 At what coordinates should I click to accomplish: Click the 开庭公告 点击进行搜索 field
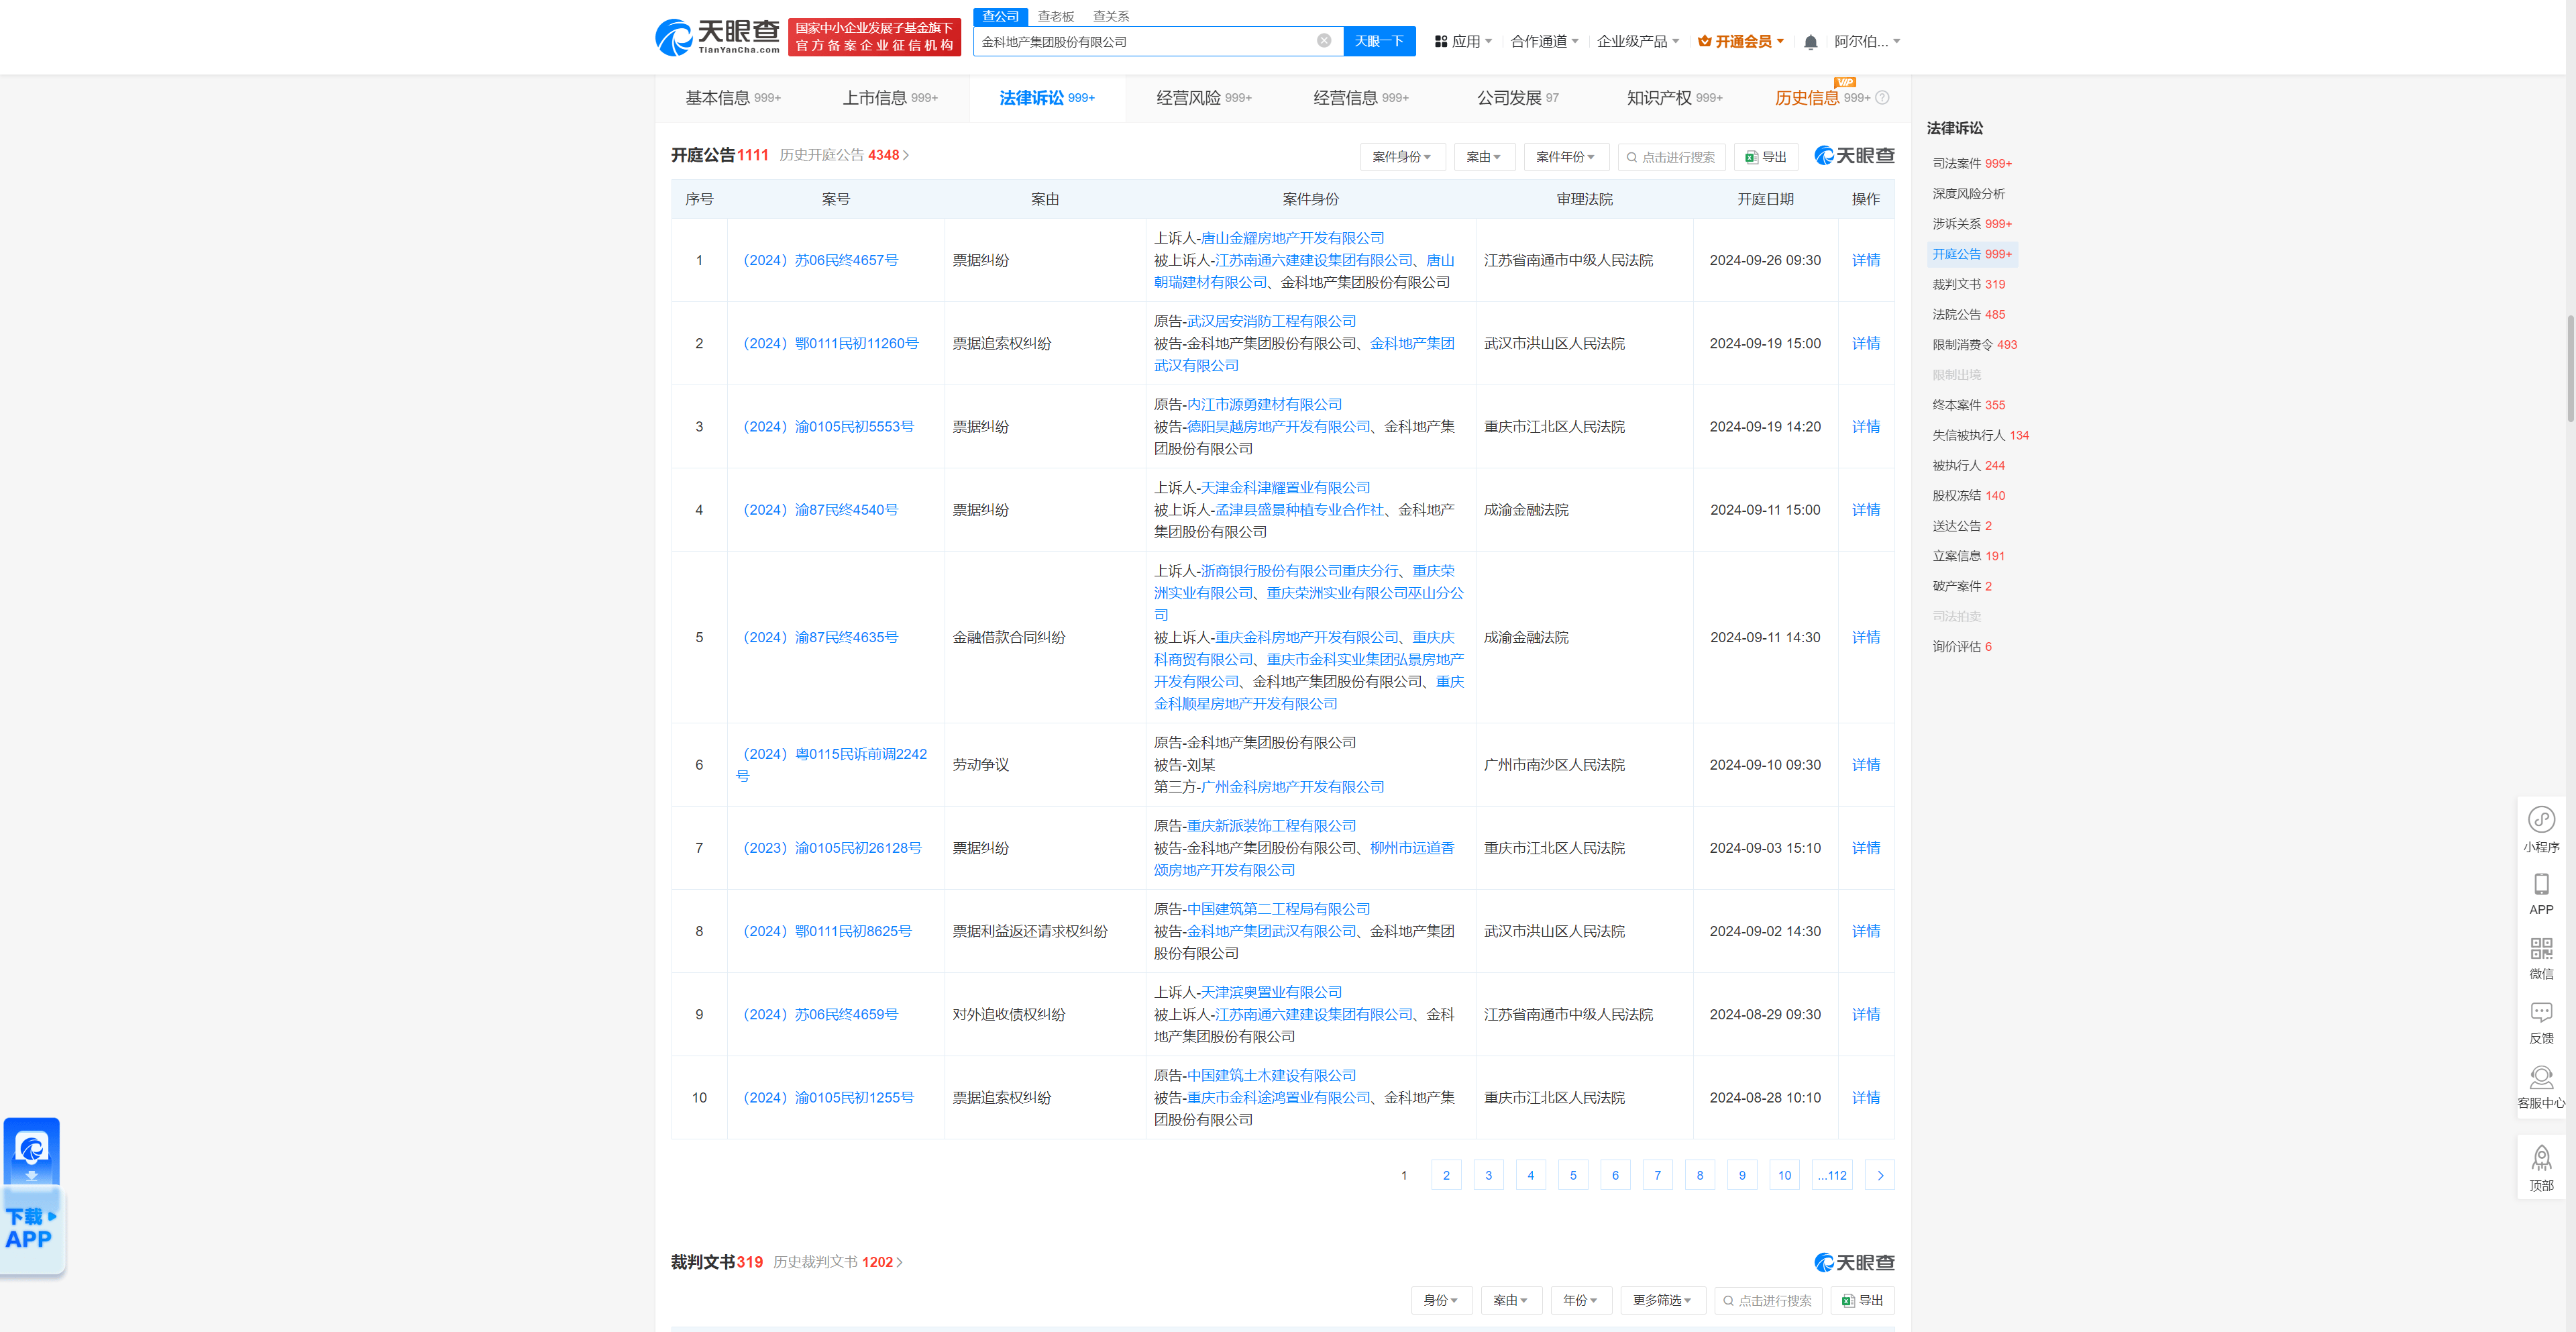click(1671, 157)
